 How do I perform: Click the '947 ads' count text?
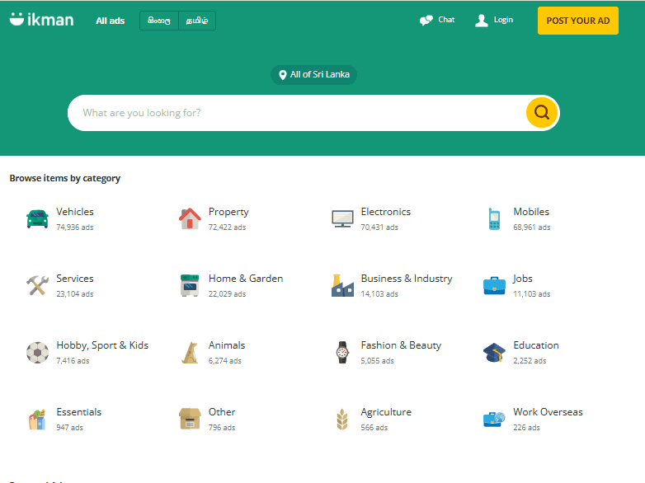[x=69, y=428]
